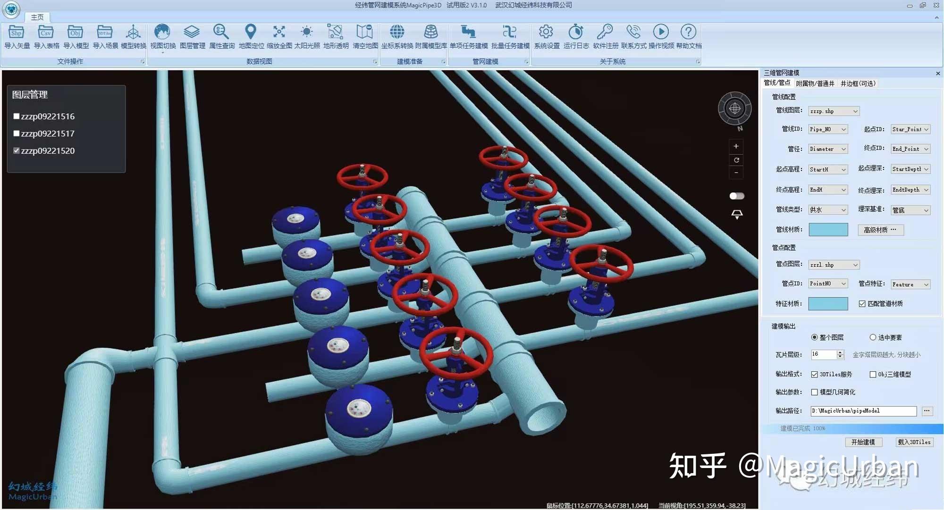Toggle 太阳光照 sun lighting
This screenshot has width=944, height=510.
(306, 38)
